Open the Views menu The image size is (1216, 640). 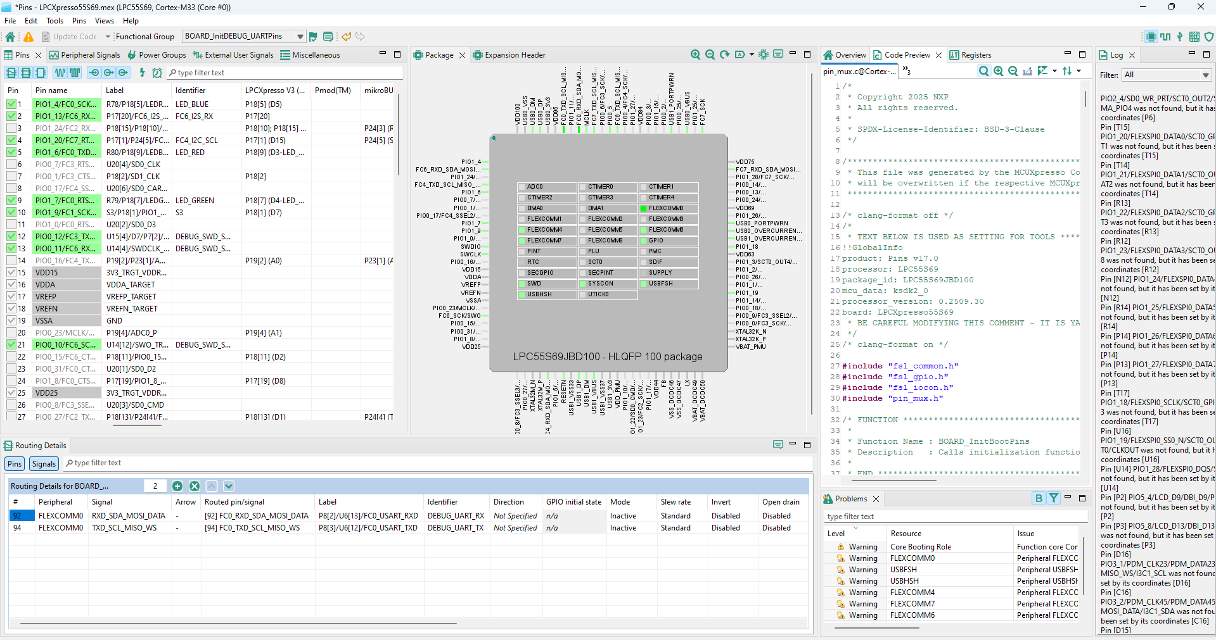pyautogui.click(x=105, y=21)
